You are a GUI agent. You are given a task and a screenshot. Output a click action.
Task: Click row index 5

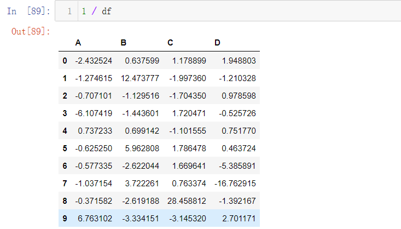(x=65, y=148)
